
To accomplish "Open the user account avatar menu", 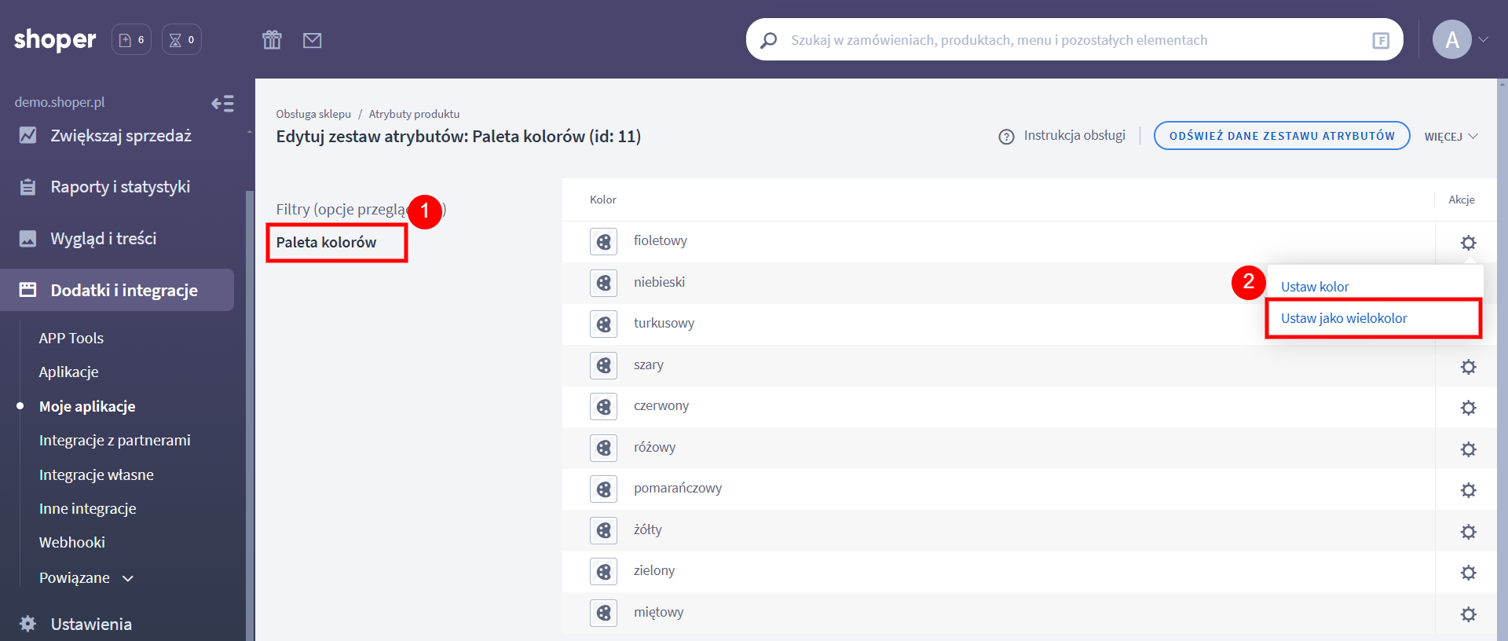I will [1451, 40].
